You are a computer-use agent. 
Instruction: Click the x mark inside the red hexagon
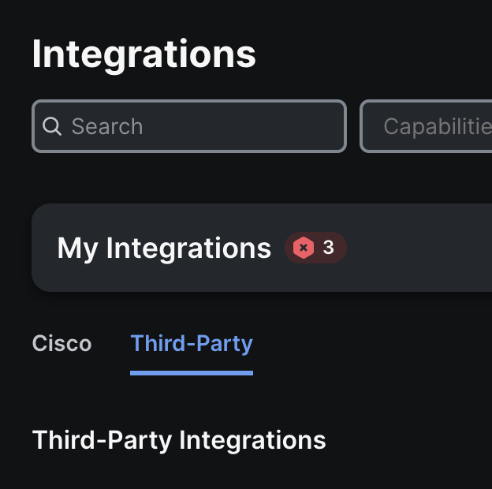tap(303, 248)
